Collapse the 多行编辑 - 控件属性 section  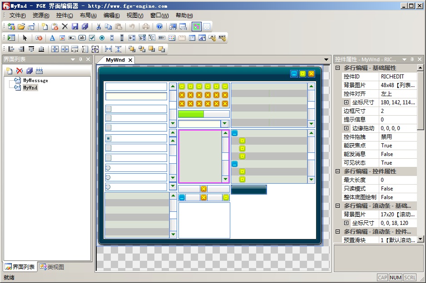coord(338,171)
